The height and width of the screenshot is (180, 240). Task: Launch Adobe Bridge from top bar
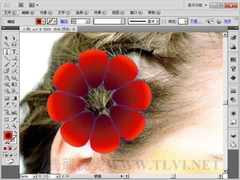click(21, 5)
